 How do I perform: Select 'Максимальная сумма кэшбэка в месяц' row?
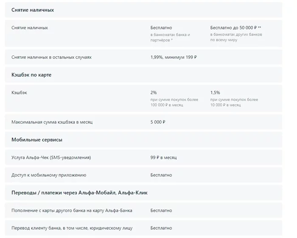click(52, 122)
